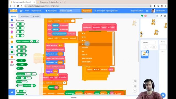Reset workspace zoom to default
This screenshot has height=99, width=176.
(x=135, y=91)
